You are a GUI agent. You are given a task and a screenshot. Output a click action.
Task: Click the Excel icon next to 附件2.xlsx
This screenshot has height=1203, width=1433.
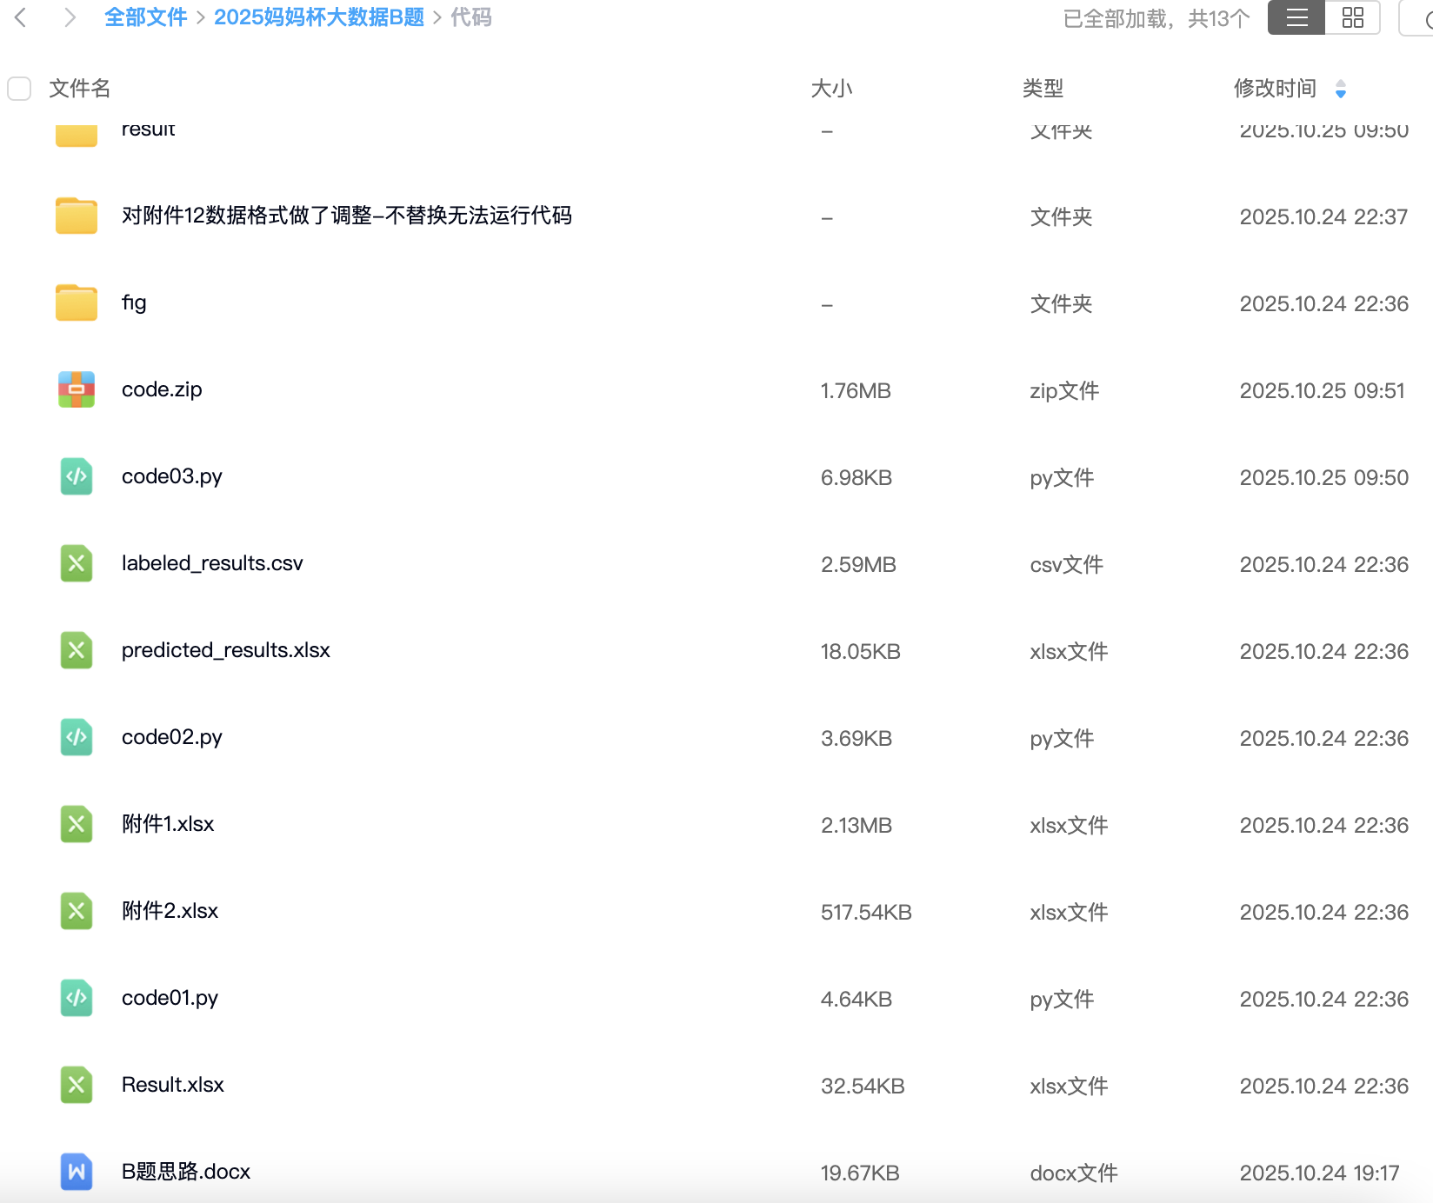[x=77, y=911]
